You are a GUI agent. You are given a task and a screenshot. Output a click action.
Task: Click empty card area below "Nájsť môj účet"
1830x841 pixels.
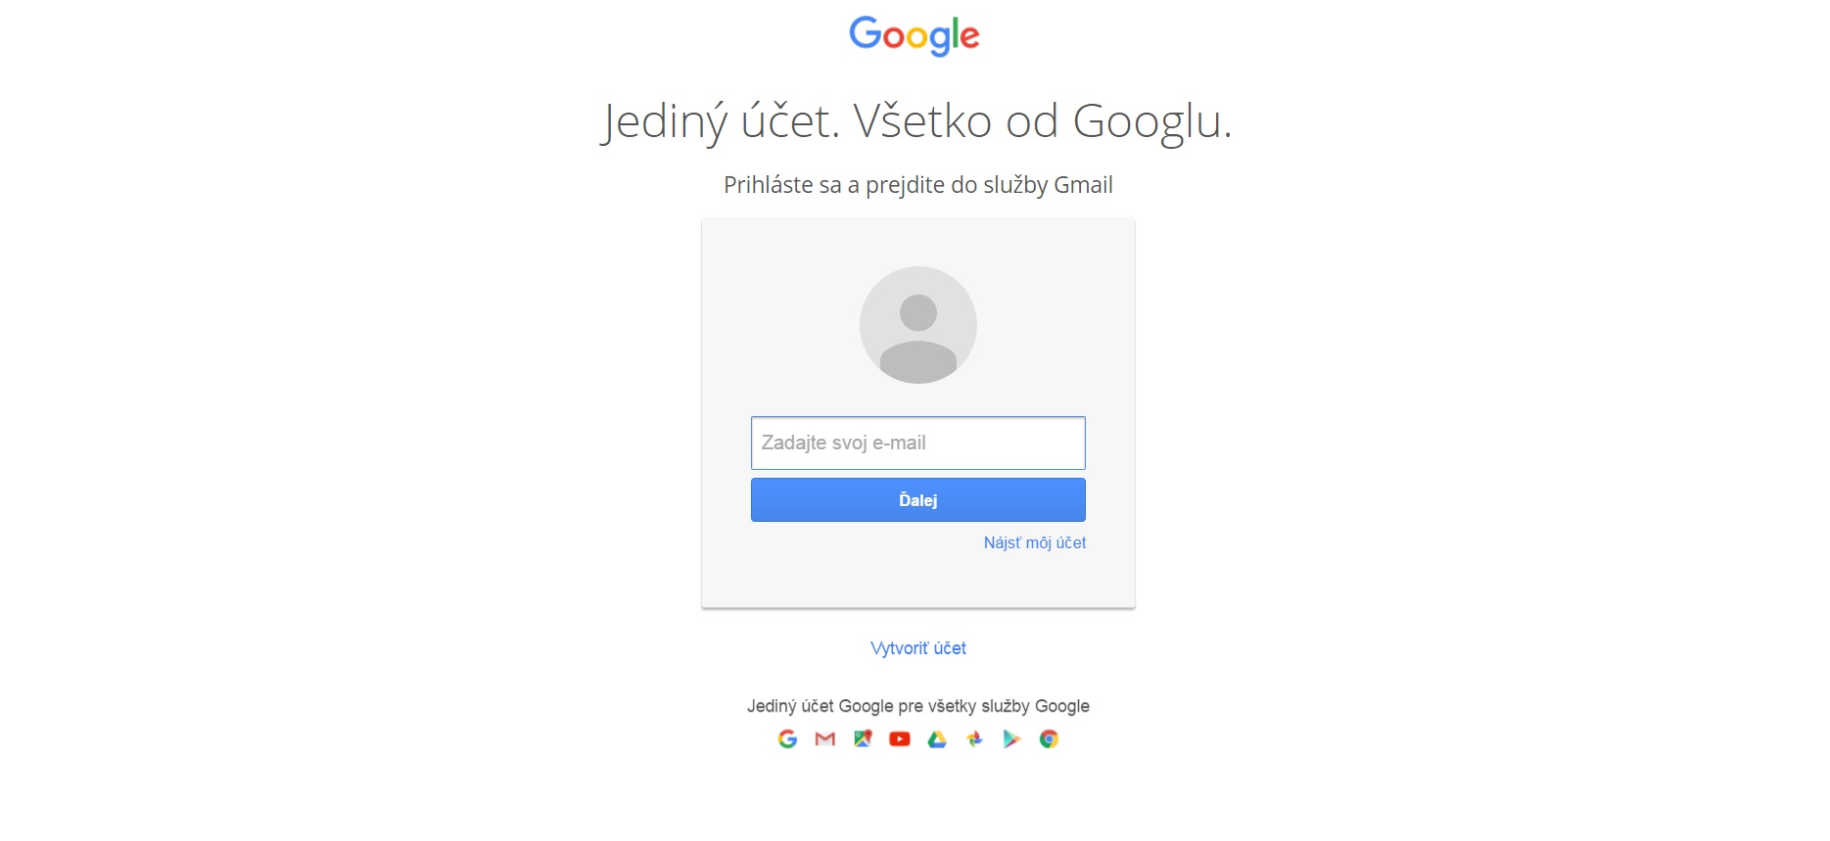(918, 581)
